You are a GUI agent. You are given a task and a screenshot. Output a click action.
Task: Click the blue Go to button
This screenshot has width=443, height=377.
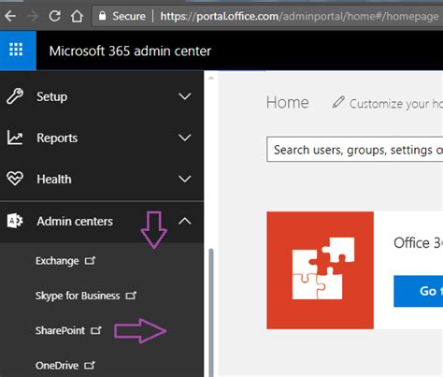point(419,291)
